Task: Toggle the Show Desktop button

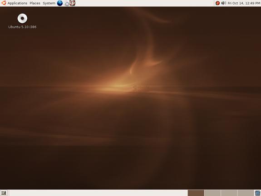Action: point(4,193)
